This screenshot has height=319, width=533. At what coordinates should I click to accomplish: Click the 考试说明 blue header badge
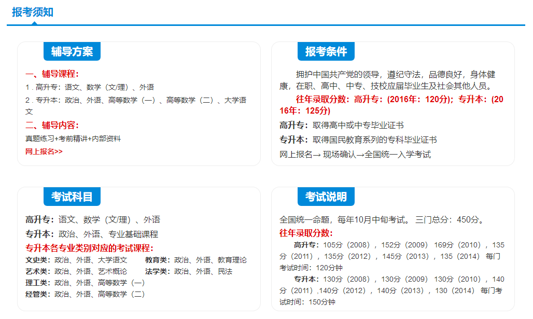pyautogui.click(x=326, y=197)
